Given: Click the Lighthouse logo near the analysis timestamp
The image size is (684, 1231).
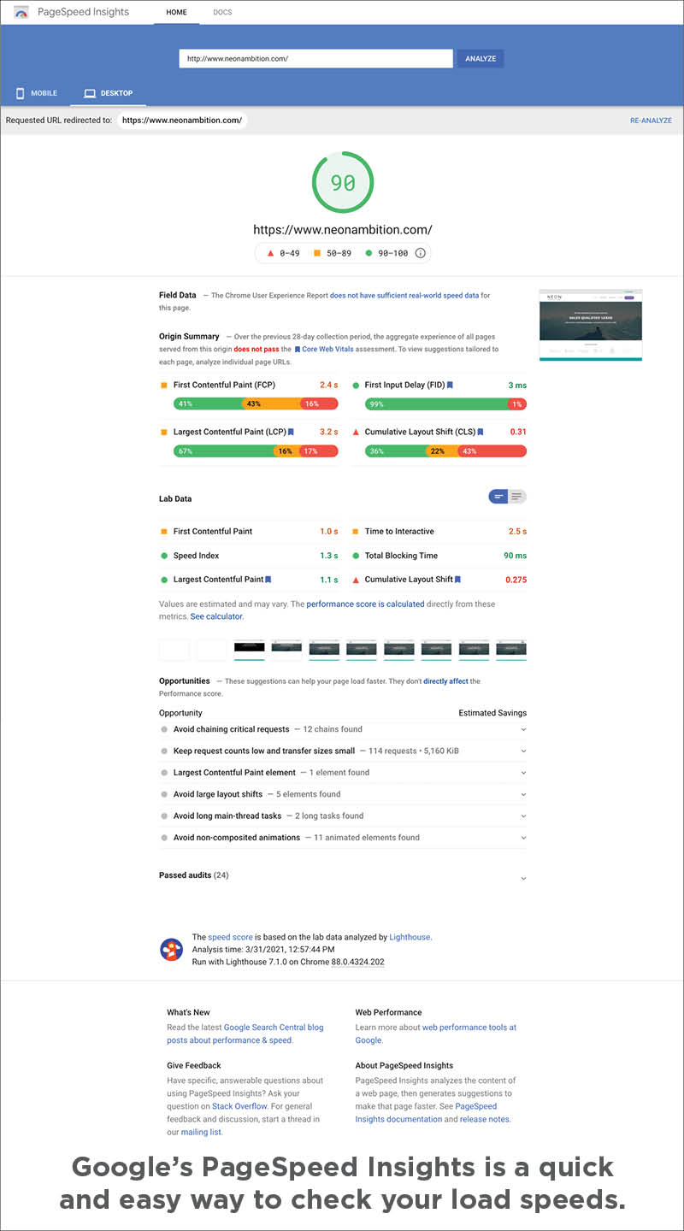Looking at the screenshot, I should click(x=170, y=949).
